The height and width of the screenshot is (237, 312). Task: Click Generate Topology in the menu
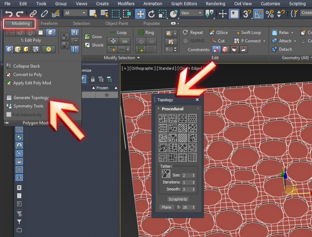click(x=31, y=98)
